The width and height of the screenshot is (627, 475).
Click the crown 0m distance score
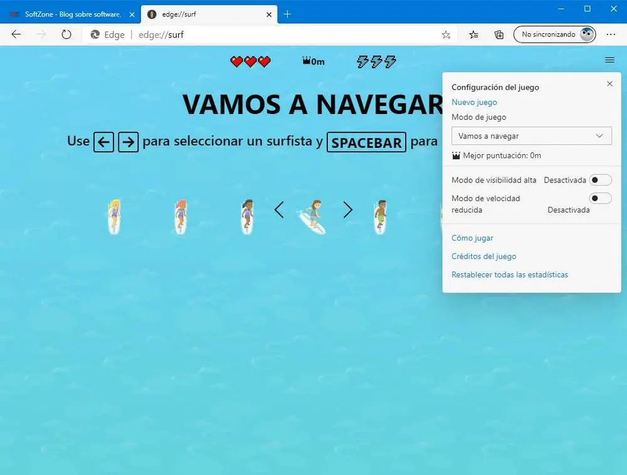pyautogui.click(x=313, y=61)
